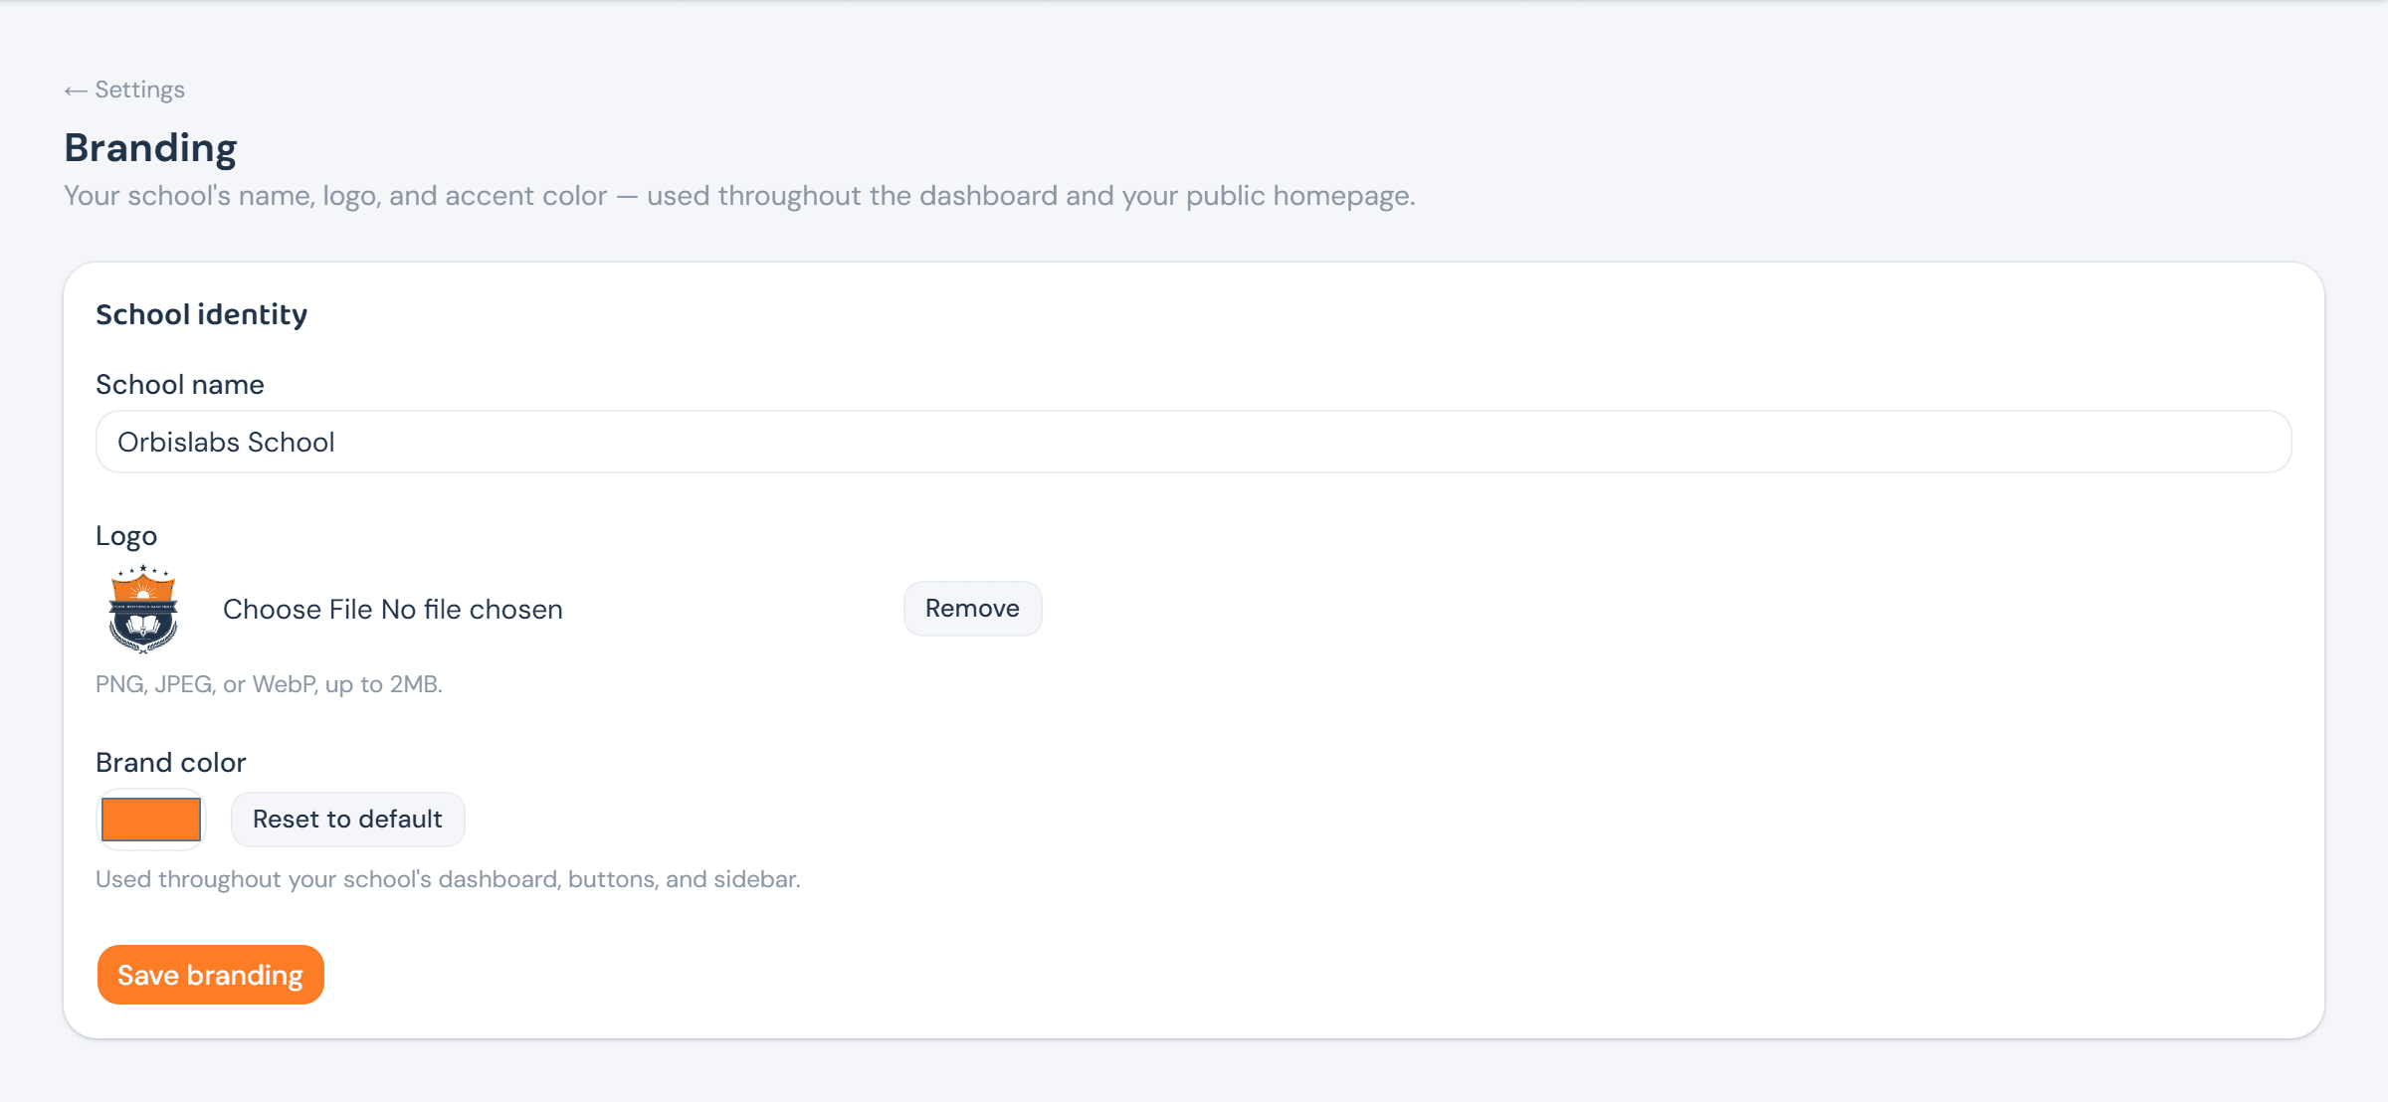This screenshot has width=2388, height=1102.
Task: Save branding changes
Action: click(210, 975)
